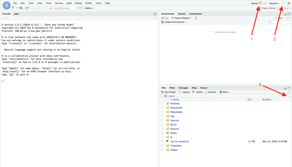Open the Tools menu
Image resolution: width=292 pixels, height=167 pixels.
(x=98, y=3)
